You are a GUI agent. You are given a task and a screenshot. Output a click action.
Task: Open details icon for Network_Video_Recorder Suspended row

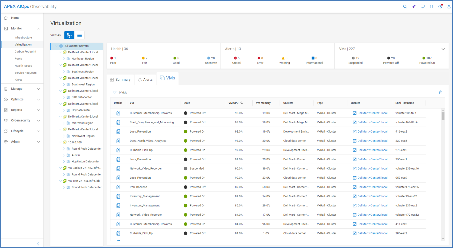tap(118, 168)
